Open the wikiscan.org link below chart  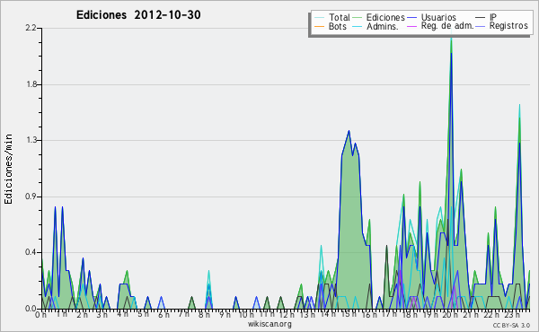(269, 324)
